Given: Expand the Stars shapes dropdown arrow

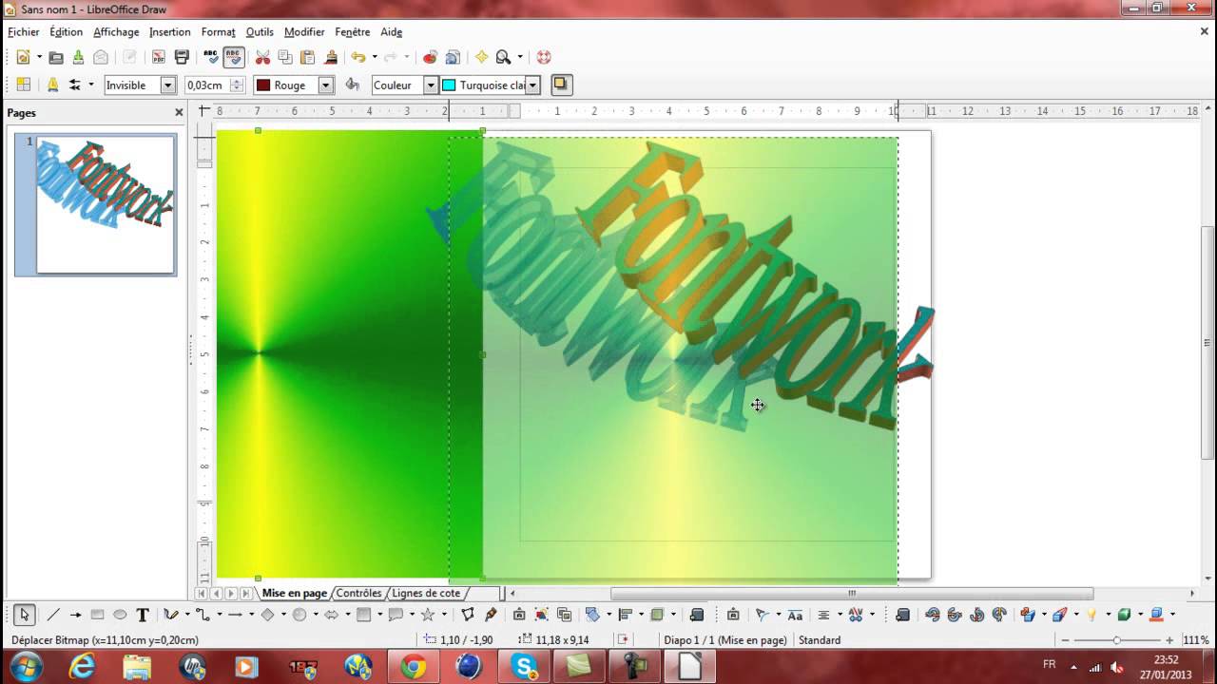Looking at the screenshot, I should [443, 615].
